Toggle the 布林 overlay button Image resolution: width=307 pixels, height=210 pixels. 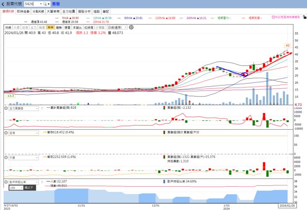point(50,27)
